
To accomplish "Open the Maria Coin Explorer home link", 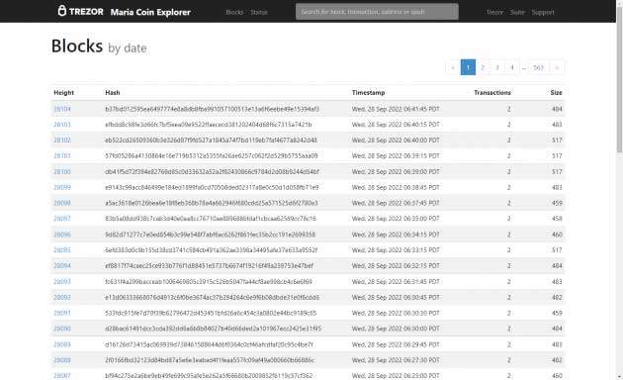I will pyautogui.click(x=150, y=12).
